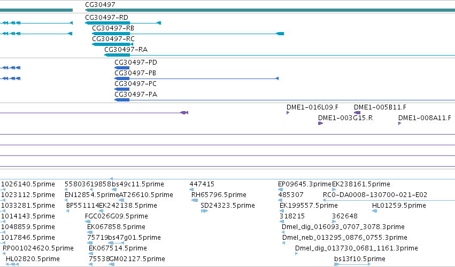455x267 pixels.
Task: Select EST RH65796.5prime
Action: tap(219, 195)
